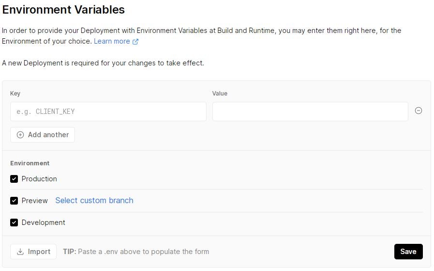Click the external link icon beside Learn more
The image size is (434, 271).
click(135, 42)
